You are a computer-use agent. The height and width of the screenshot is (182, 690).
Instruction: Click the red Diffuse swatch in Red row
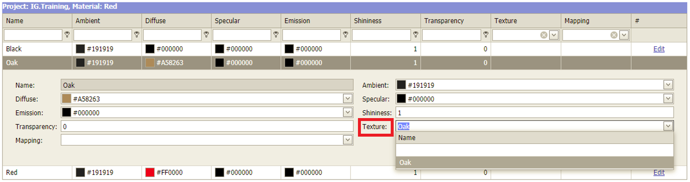(150, 172)
